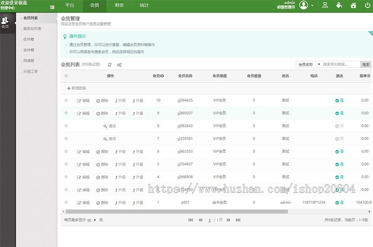373x247 pixels.
Task: Star the row of member yj082643
Action: point(66,126)
